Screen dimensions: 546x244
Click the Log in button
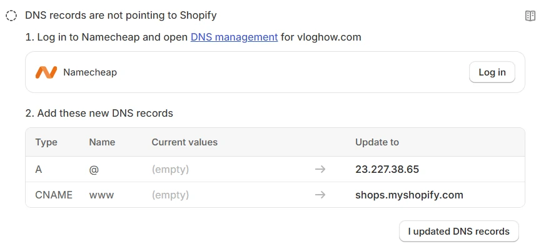(492, 72)
